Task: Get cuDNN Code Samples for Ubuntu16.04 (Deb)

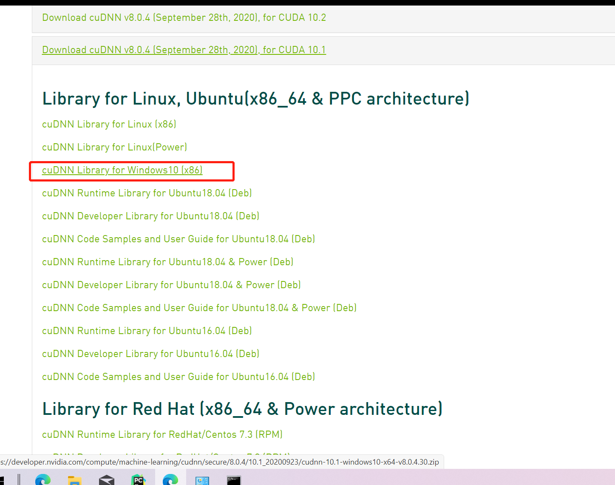Action: point(179,377)
